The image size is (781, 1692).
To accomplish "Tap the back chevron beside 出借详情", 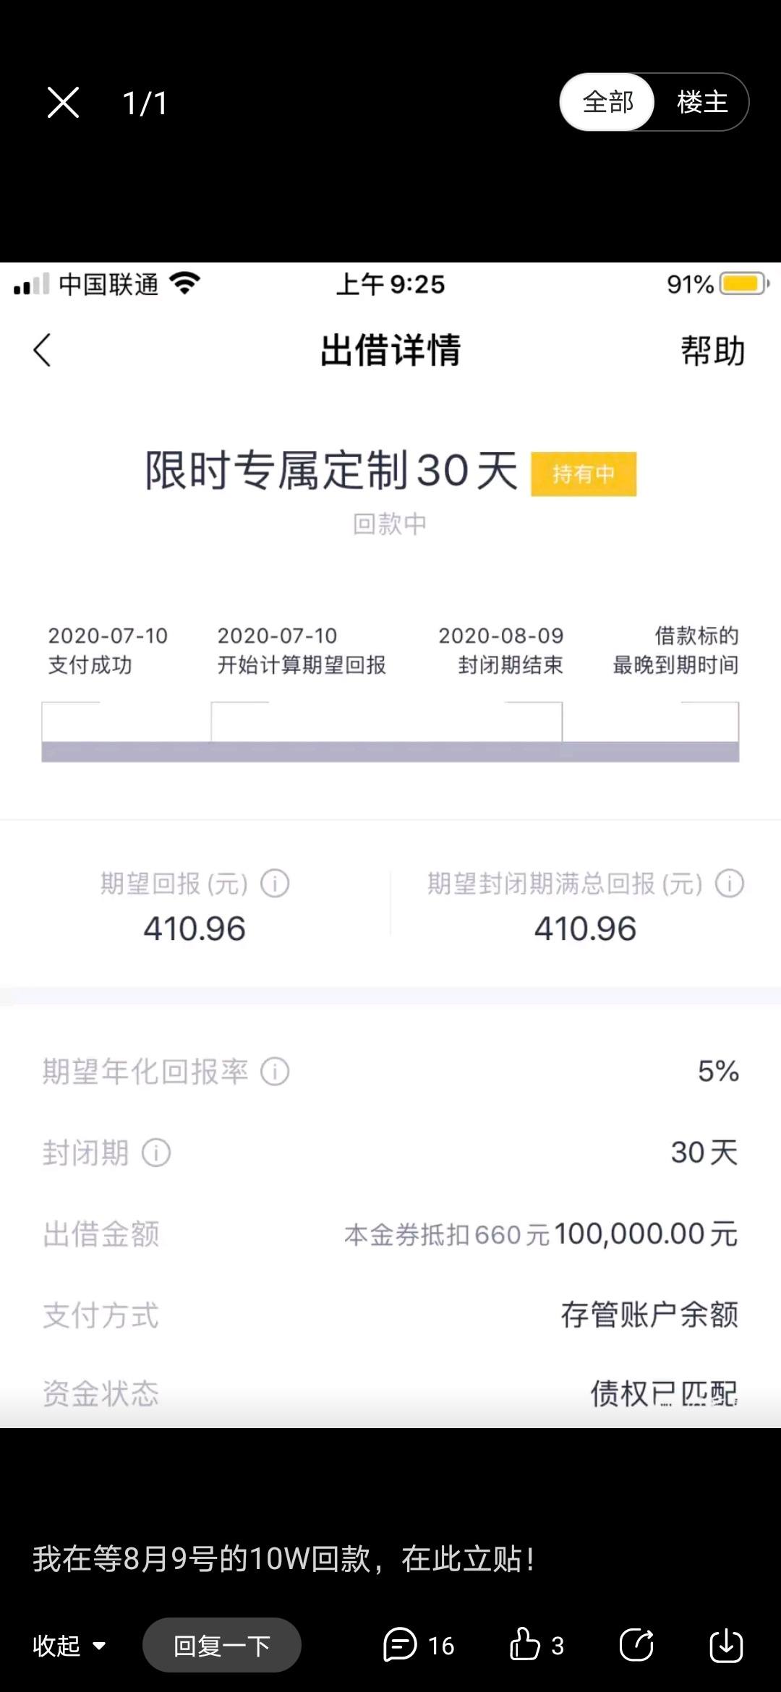I will (43, 350).
